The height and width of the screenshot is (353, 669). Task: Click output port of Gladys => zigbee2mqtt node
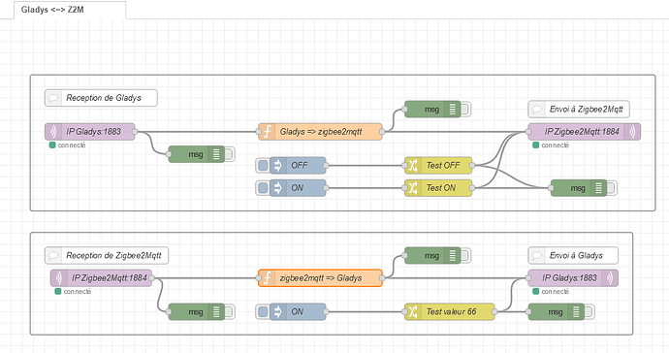coord(382,132)
